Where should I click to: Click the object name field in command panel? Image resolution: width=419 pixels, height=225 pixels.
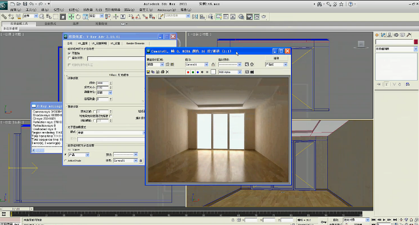[393, 42]
